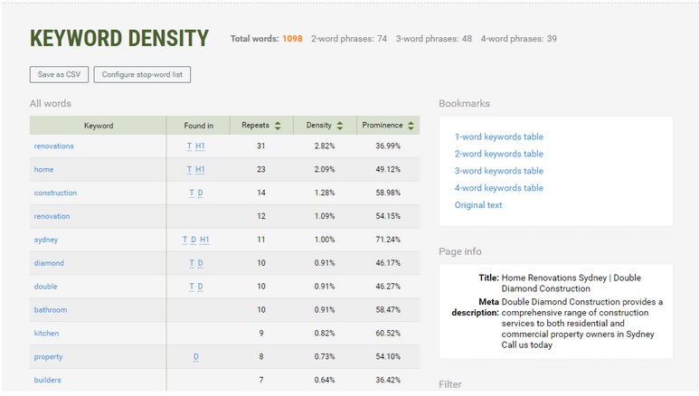Screen dimensions: 699x396
Task: Open the 2-word keywords table bookmark
Action: click(x=499, y=154)
